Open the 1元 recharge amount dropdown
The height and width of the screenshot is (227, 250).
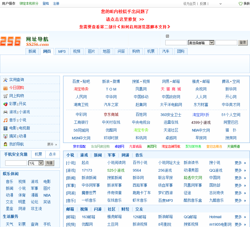point(36,163)
